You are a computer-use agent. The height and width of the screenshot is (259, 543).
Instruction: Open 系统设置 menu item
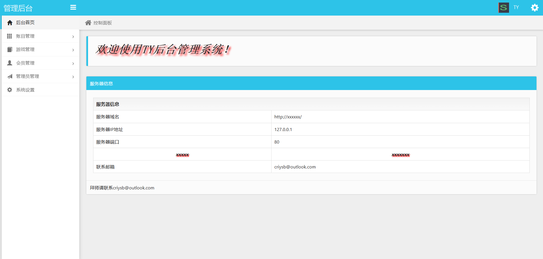25,90
